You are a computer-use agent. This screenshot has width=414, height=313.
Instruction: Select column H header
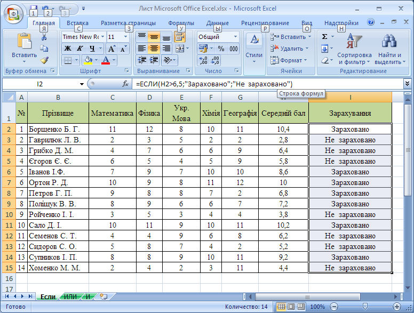(283, 98)
